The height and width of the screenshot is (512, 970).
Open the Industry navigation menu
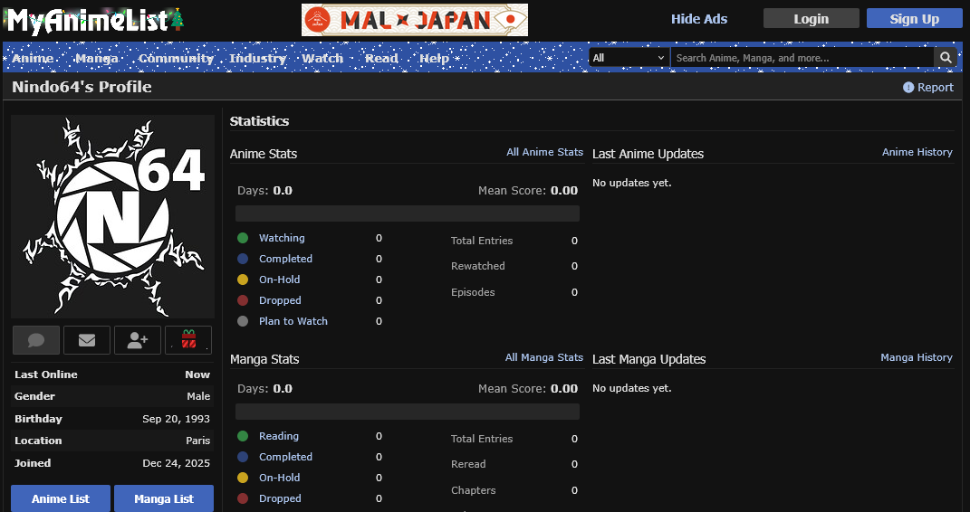pos(258,58)
